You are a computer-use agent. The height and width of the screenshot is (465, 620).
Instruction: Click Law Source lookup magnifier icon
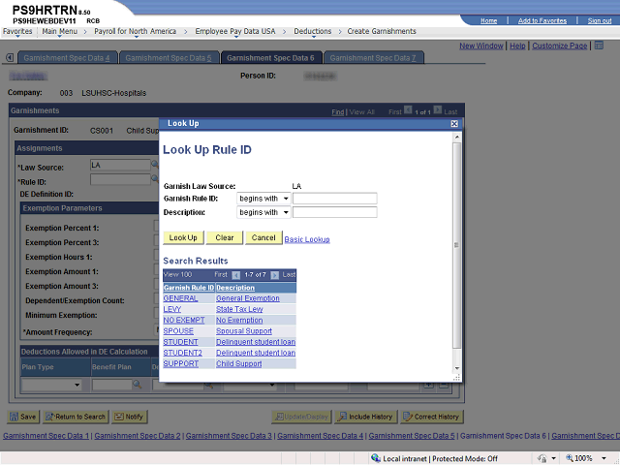tap(155, 165)
